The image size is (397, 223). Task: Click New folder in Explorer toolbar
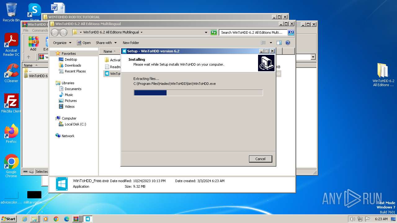pos(131,43)
